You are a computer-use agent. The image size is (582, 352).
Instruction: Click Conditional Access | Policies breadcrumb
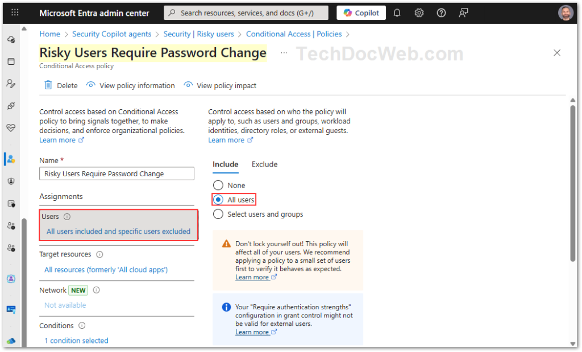pos(294,34)
